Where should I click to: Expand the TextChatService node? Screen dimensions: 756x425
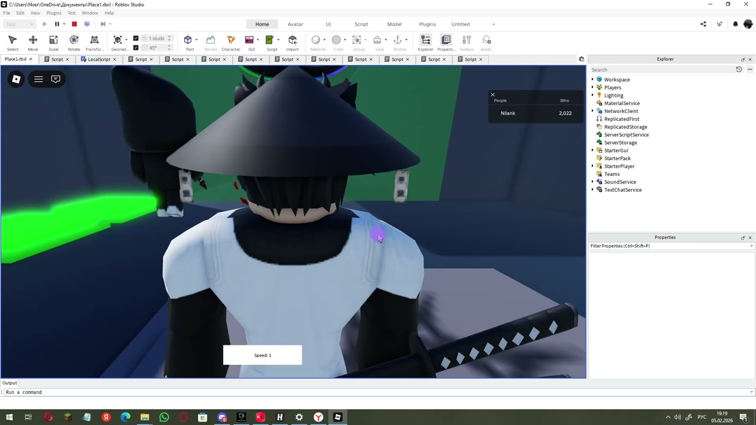[592, 190]
